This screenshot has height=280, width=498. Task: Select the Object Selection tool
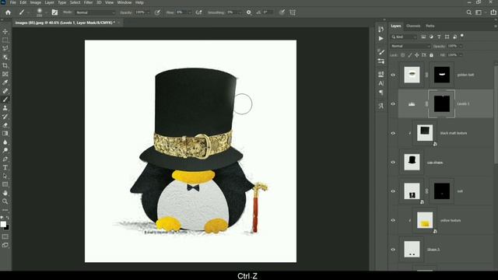(x=5, y=57)
